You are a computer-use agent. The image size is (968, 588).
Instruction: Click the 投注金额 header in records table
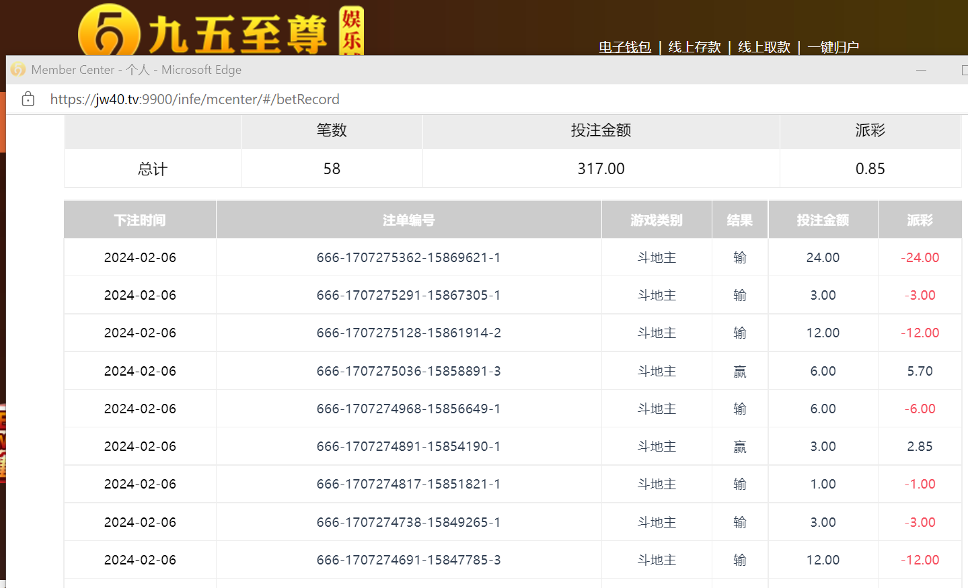(x=823, y=220)
